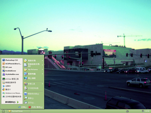The image size is (151, 113).
Task: Click the keyboard language bar icon
Action: [x=127, y=111]
